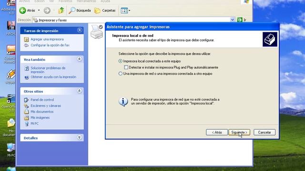Go up one folder level icon
305x171 pixels.
tap(61, 10)
